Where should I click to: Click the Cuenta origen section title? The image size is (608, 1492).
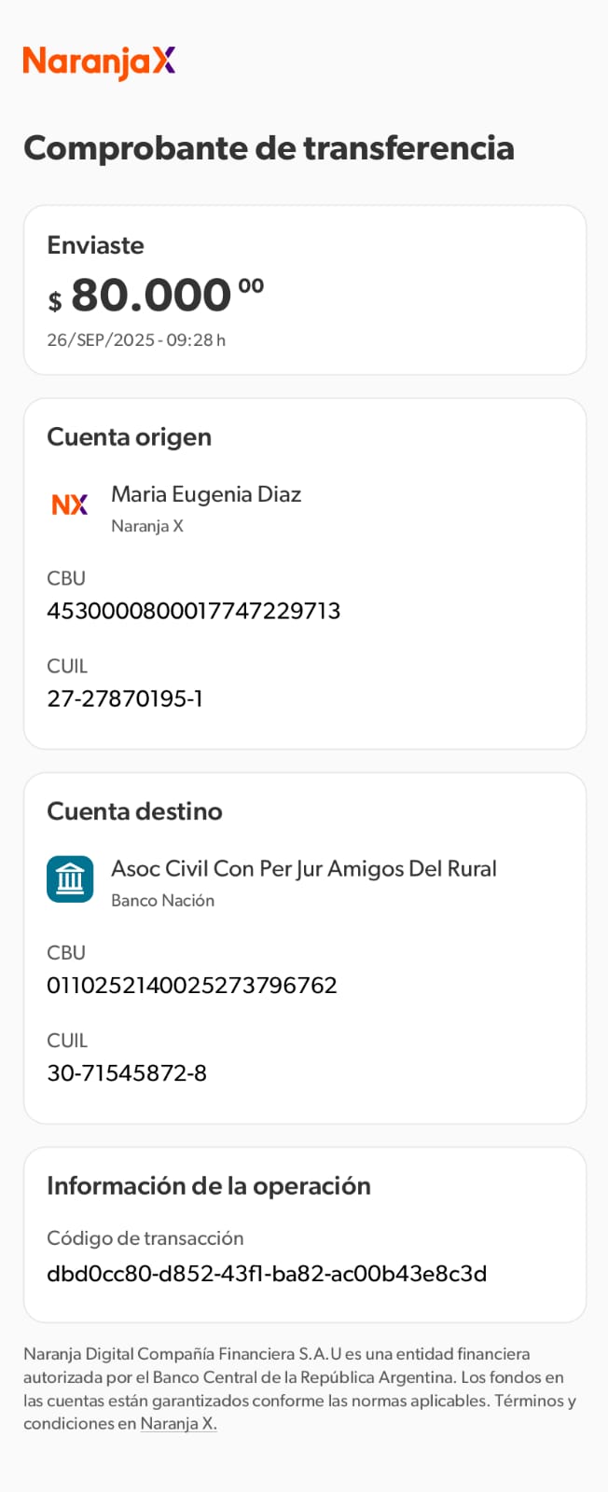click(x=129, y=437)
